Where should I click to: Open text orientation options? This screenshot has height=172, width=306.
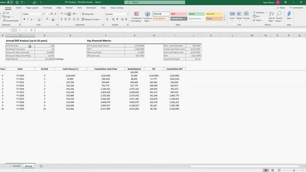tap(75, 14)
